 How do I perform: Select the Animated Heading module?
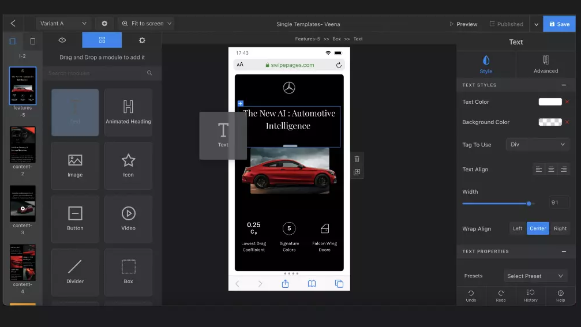coord(128,112)
